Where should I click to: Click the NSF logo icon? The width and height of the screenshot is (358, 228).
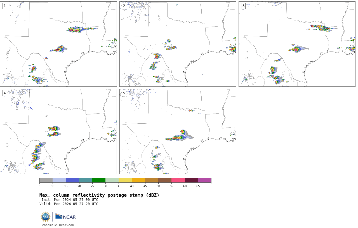click(x=46, y=217)
